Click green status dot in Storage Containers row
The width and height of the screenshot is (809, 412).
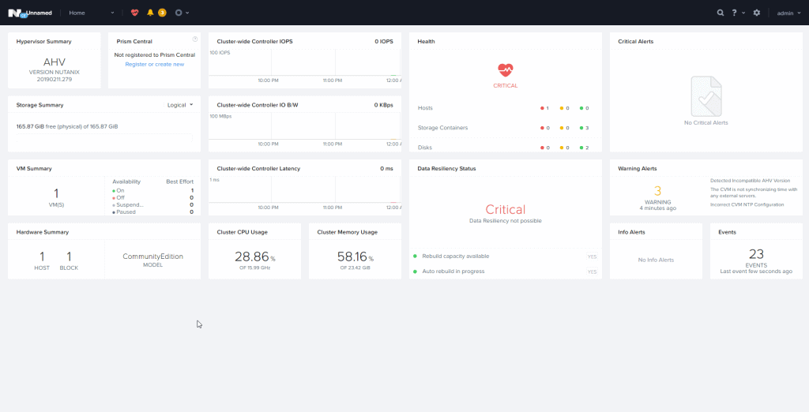pyautogui.click(x=581, y=128)
